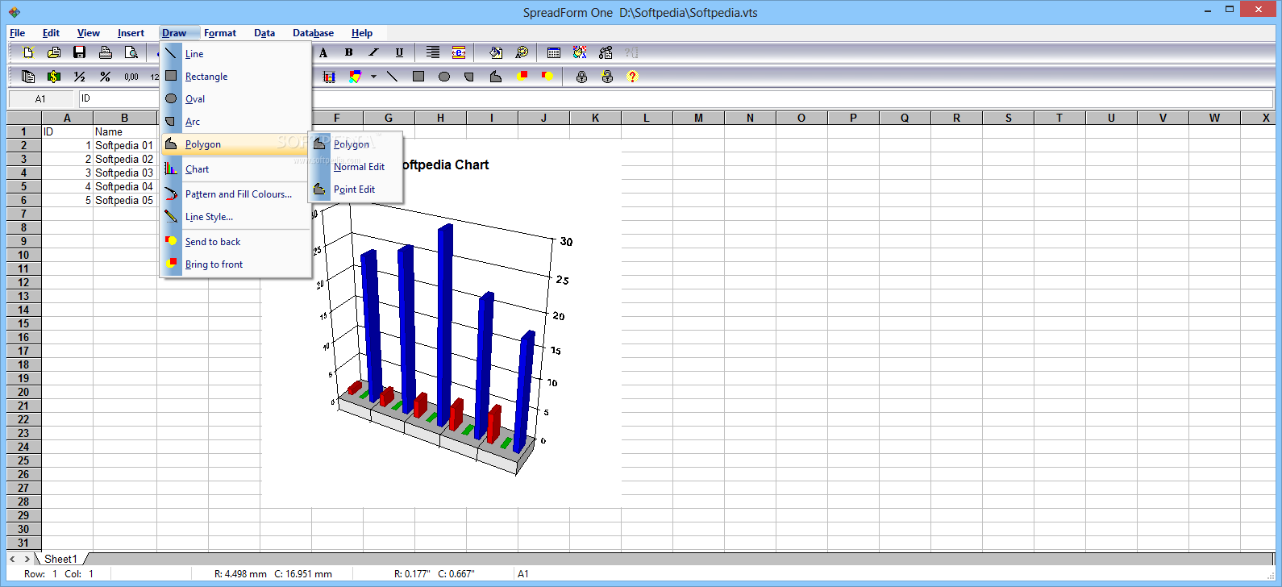Open the Format menu
The image size is (1282, 587).
tap(220, 33)
